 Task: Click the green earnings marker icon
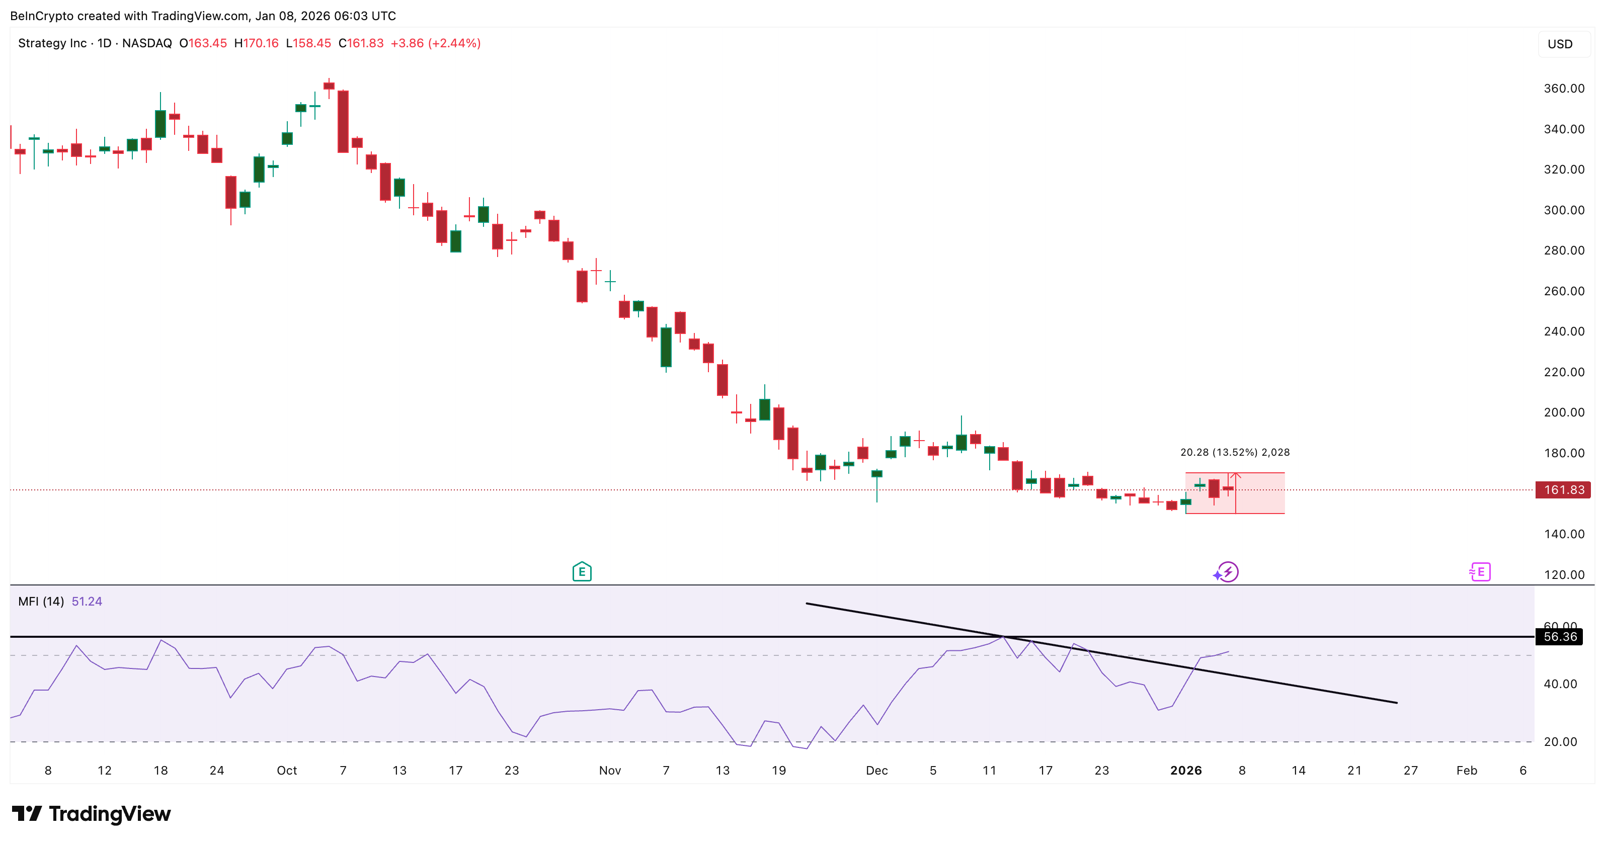click(582, 571)
